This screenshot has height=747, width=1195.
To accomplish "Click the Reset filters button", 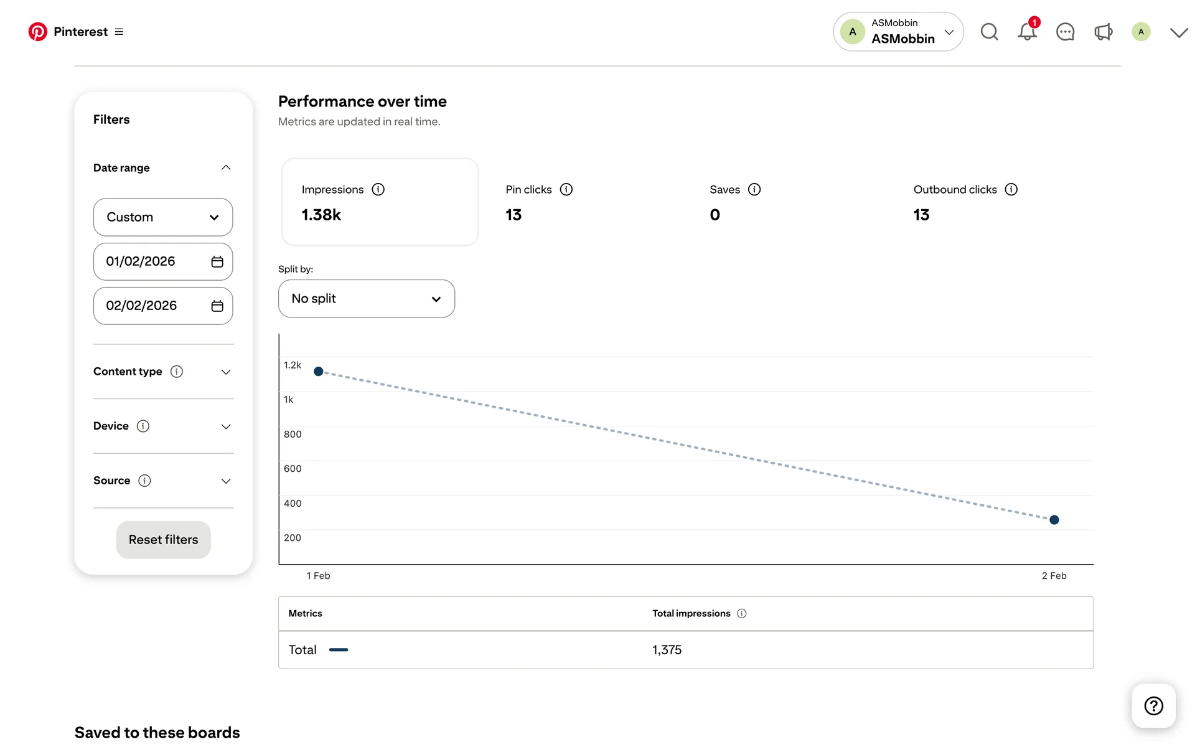I will point(163,540).
